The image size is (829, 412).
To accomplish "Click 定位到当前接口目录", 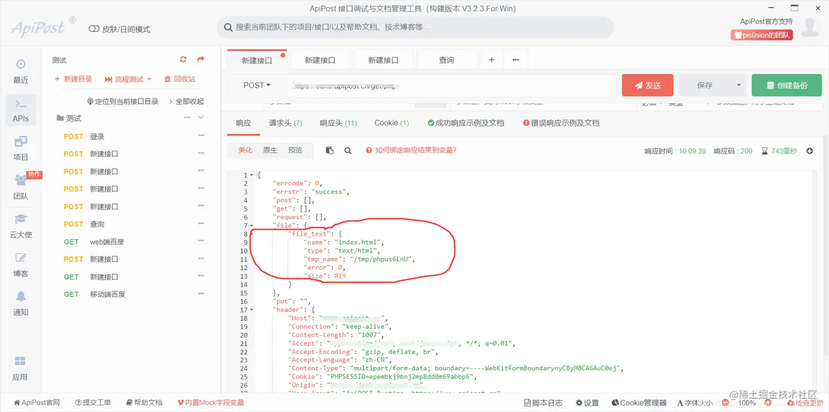I will pos(123,101).
